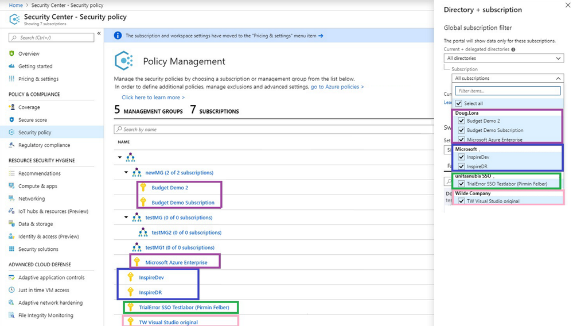Click the Secure score shield icon
Viewport: 573px width, 326px height.
11,119
